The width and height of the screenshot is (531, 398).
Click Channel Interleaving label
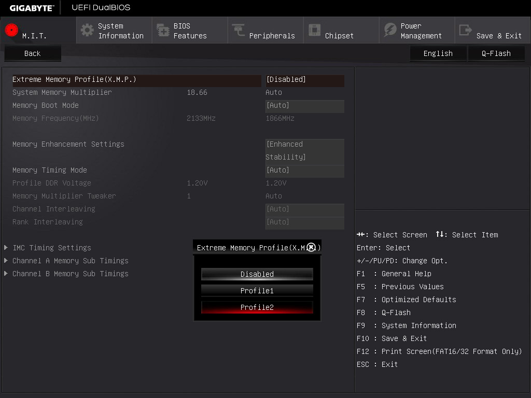(54, 209)
